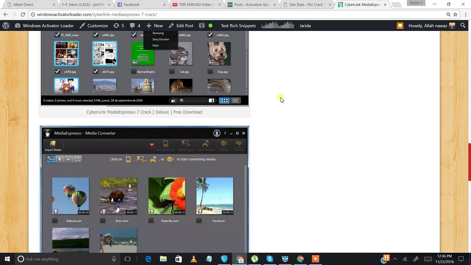471x265 pixels.
Task: Uncheck the a4754.jpg checkbox
Action: (57, 71)
